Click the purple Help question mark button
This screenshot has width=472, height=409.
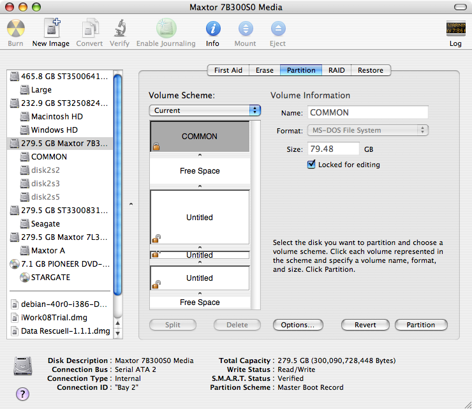(x=22, y=394)
